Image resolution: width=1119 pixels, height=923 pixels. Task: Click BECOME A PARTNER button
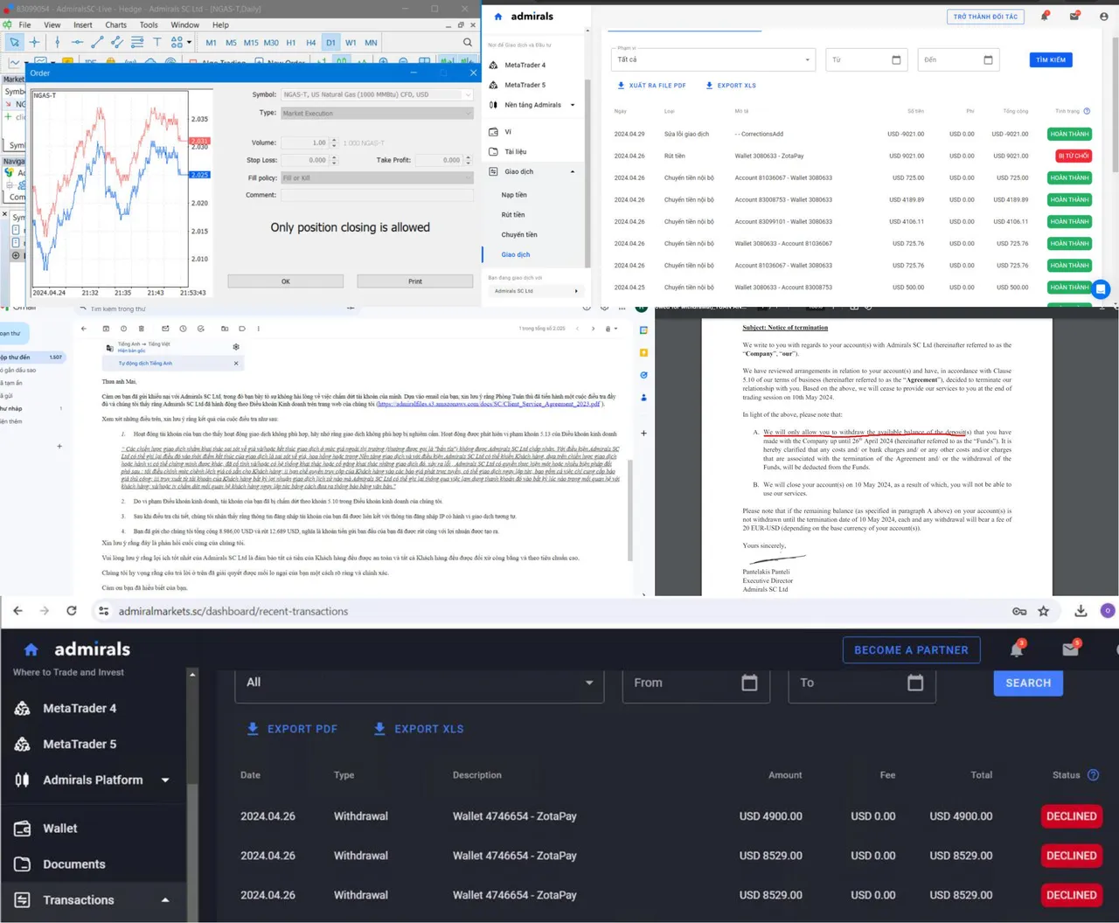(x=911, y=650)
